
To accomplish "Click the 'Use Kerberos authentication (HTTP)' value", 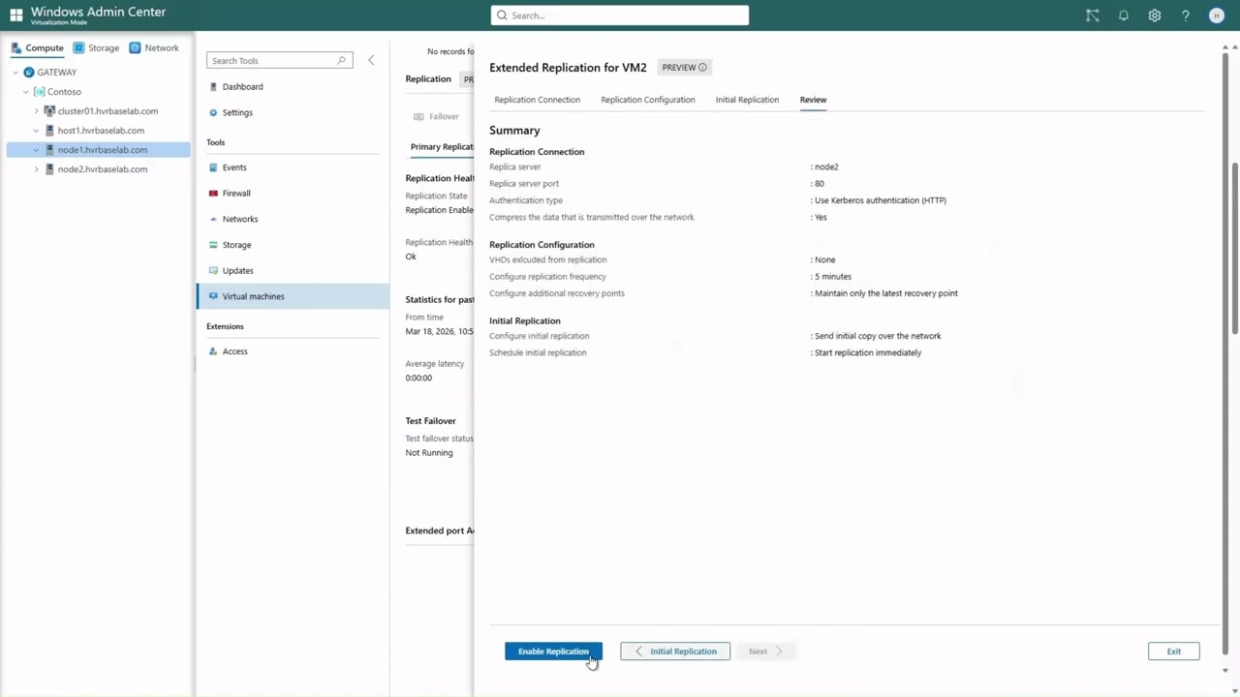I will click(881, 200).
